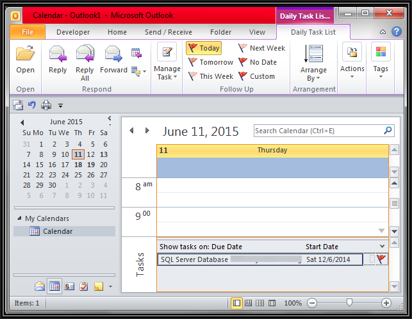This screenshot has height=319, width=412.
Task: Open the Configure buttons arrow in navigation pane
Action: (x=111, y=286)
